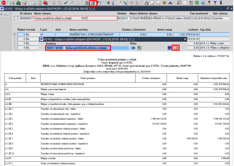Click the envelope mail icon
234x166 pixels.
coord(99,3)
